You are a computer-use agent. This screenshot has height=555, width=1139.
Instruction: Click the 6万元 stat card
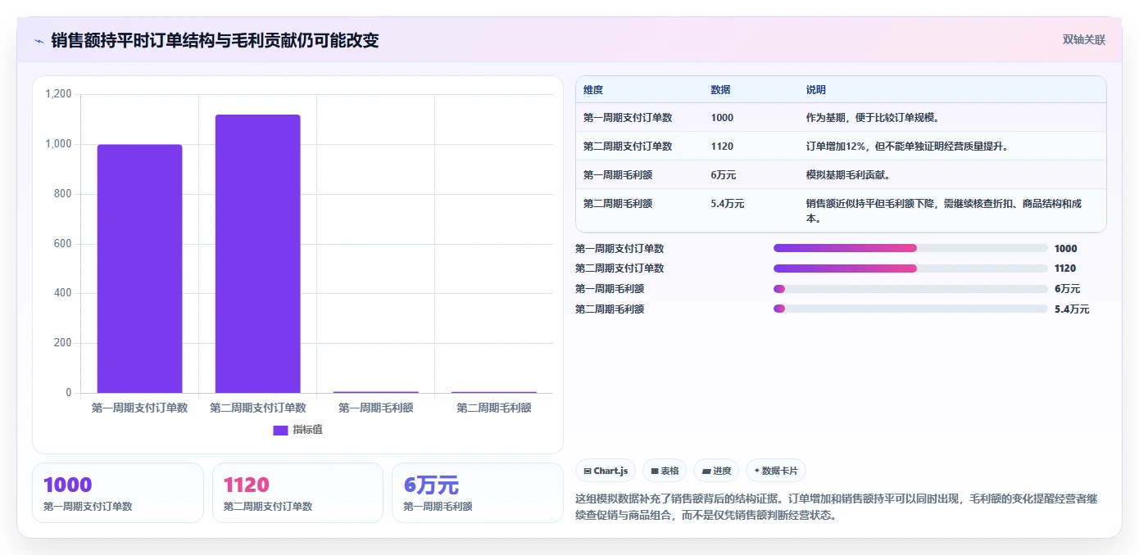(478, 493)
